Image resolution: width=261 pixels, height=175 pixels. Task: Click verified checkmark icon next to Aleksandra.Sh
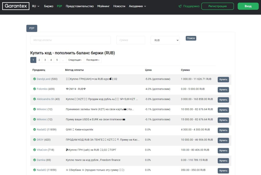[x=34, y=99]
